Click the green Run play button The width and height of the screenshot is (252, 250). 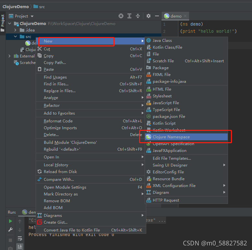tap(10, 221)
